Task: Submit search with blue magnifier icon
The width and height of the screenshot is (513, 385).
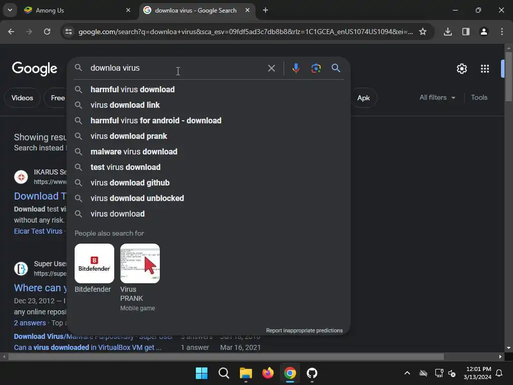Action: [336, 68]
